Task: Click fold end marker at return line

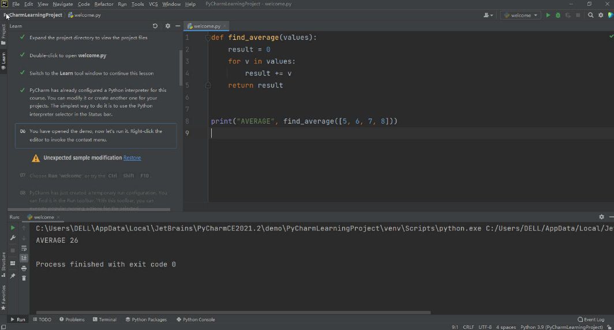Action: coord(208,85)
